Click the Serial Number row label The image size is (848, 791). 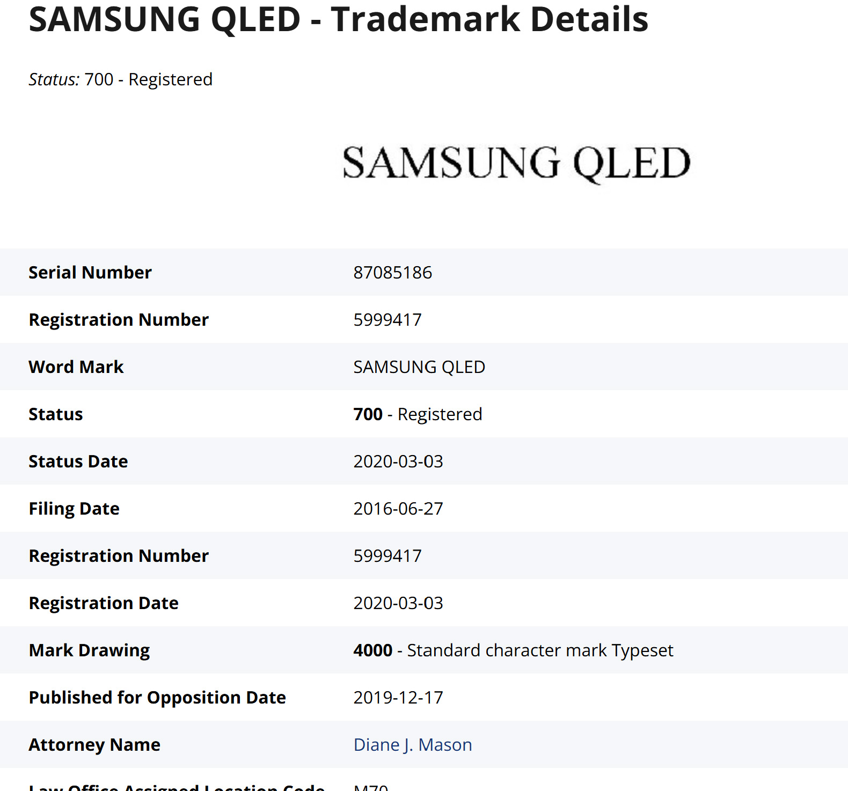(90, 273)
